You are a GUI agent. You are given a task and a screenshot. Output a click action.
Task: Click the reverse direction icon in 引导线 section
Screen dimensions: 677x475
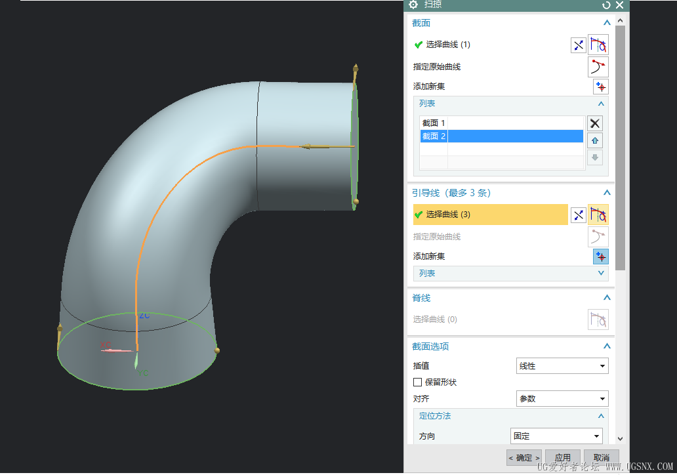[578, 215]
